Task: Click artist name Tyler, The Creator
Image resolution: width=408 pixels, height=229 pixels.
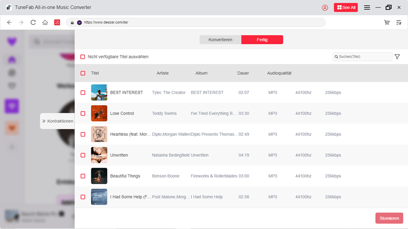Action: (169, 93)
